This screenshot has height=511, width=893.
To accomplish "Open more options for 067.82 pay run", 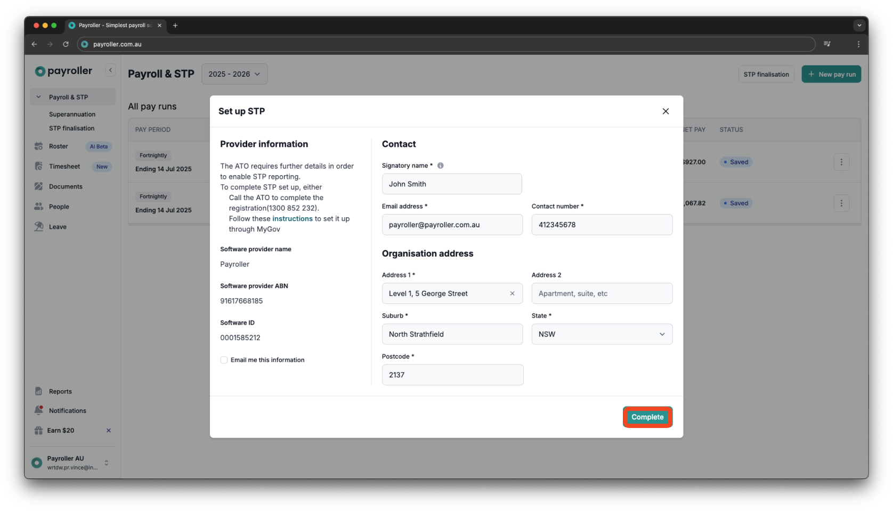I will coord(841,203).
